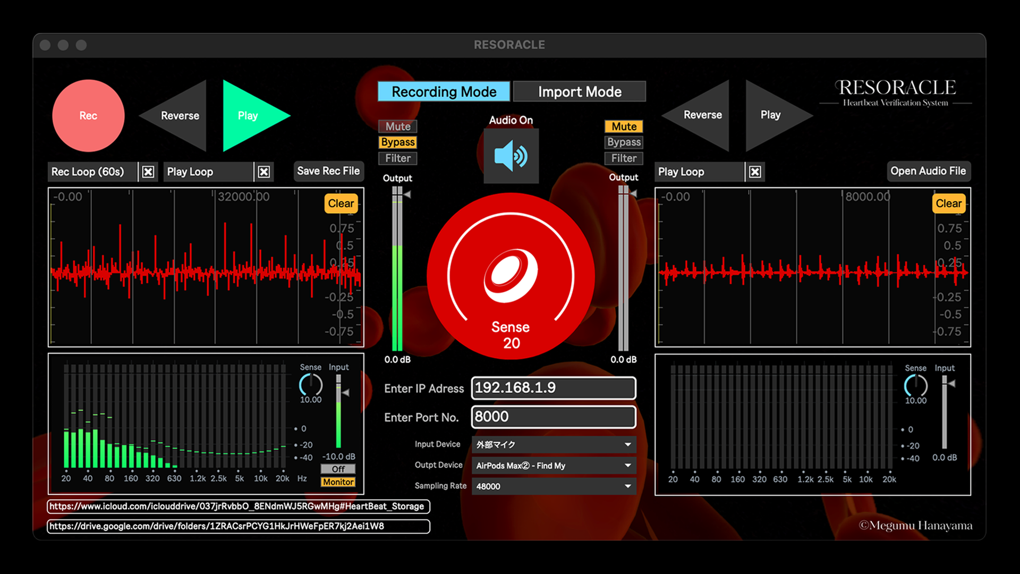This screenshot has height=574, width=1020.
Task: Click the left panel Reverse triangle
Action: pyautogui.click(x=180, y=116)
